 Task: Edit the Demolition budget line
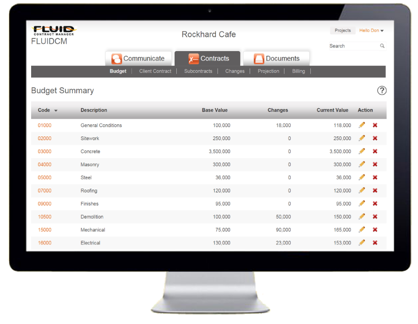point(362,217)
